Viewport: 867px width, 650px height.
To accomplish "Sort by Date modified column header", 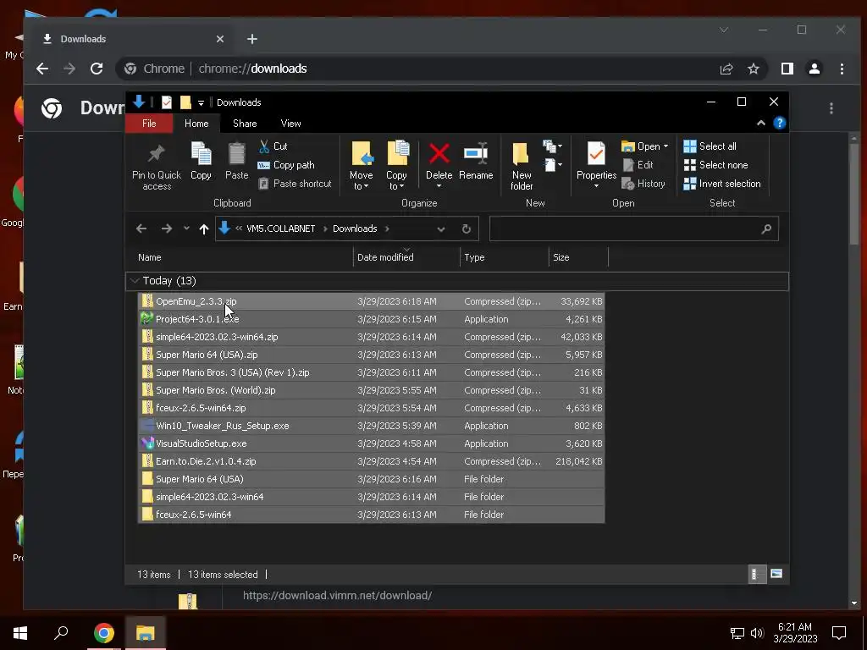I will pyautogui.click(x=406, y=257).
